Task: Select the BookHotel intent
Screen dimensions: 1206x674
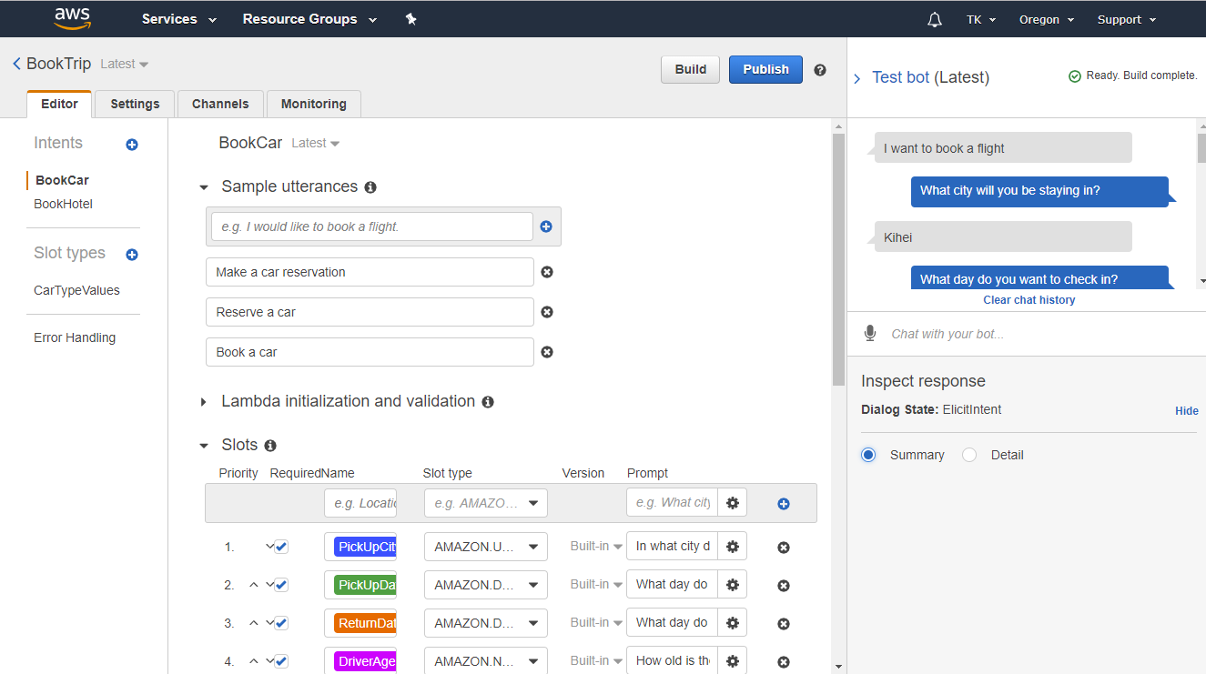Action: (x=63, y=204)
